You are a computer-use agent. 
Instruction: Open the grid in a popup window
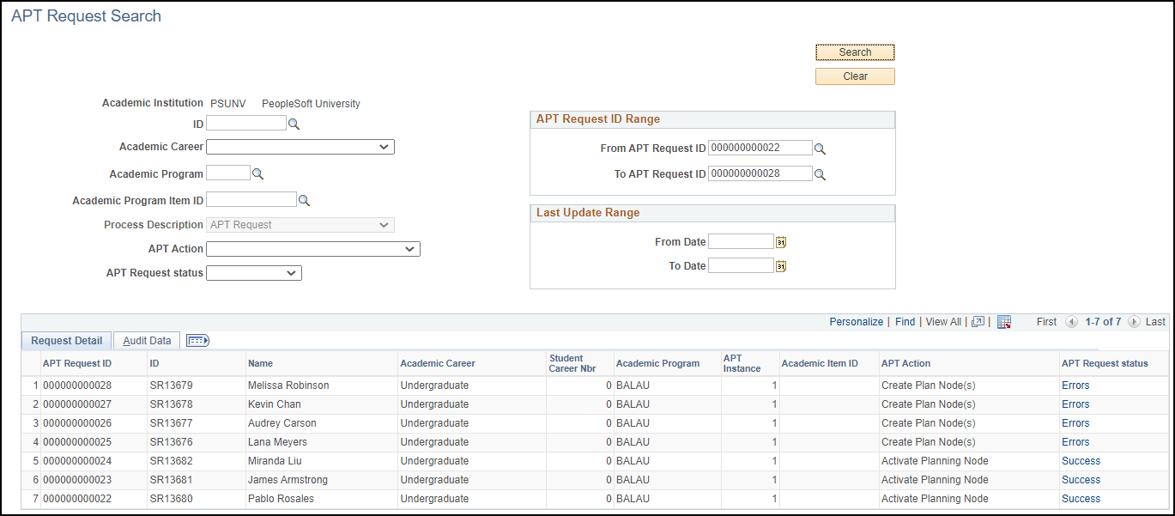tap(978, 321)
